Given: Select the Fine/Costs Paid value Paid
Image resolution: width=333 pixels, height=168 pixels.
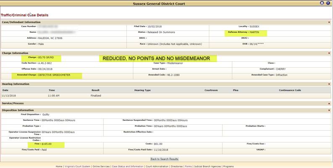Looking at the screenshot, I should (x=44, y=150).
